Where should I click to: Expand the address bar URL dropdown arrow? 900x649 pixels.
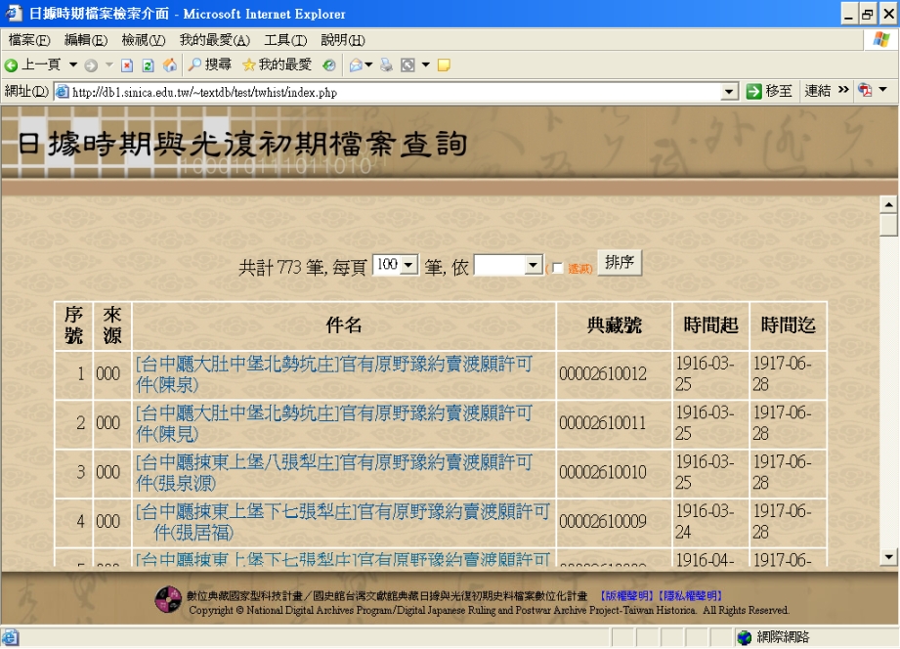(x=728, y=92)
